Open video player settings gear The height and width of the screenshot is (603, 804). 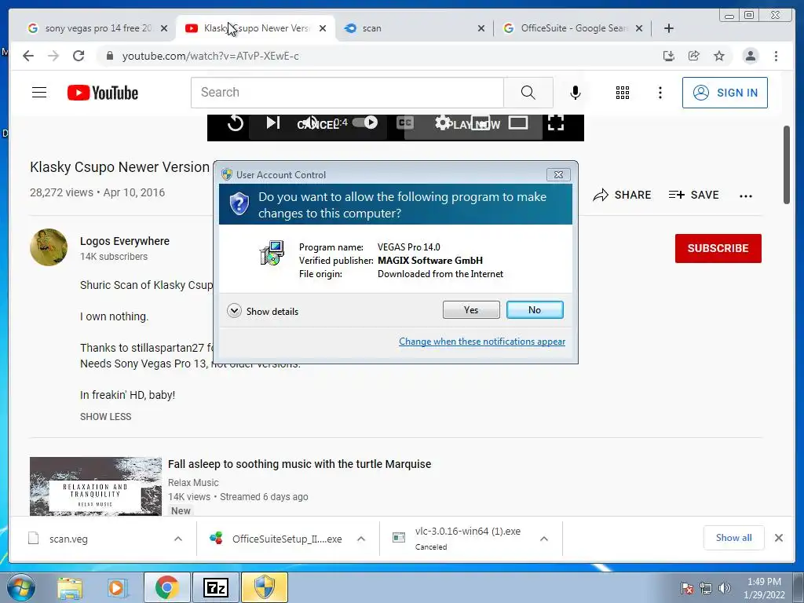point(443,122)
